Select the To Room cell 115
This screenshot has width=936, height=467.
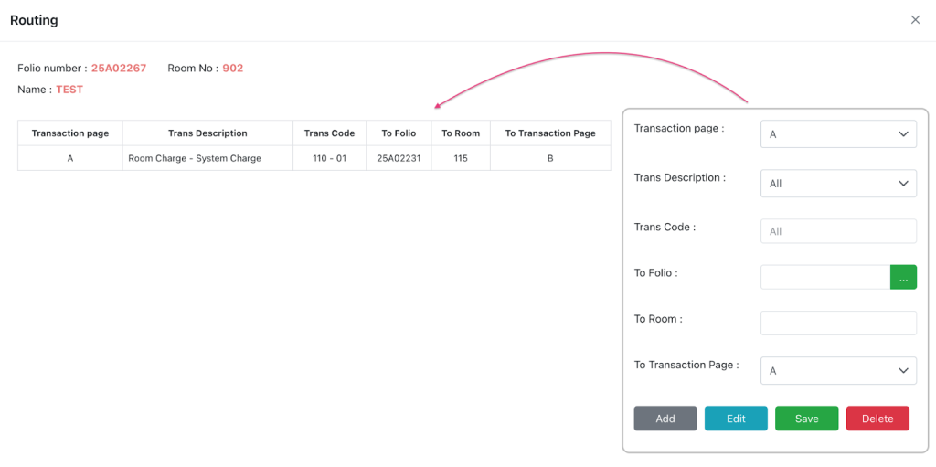pyautogui.click(x=461, y=158)
